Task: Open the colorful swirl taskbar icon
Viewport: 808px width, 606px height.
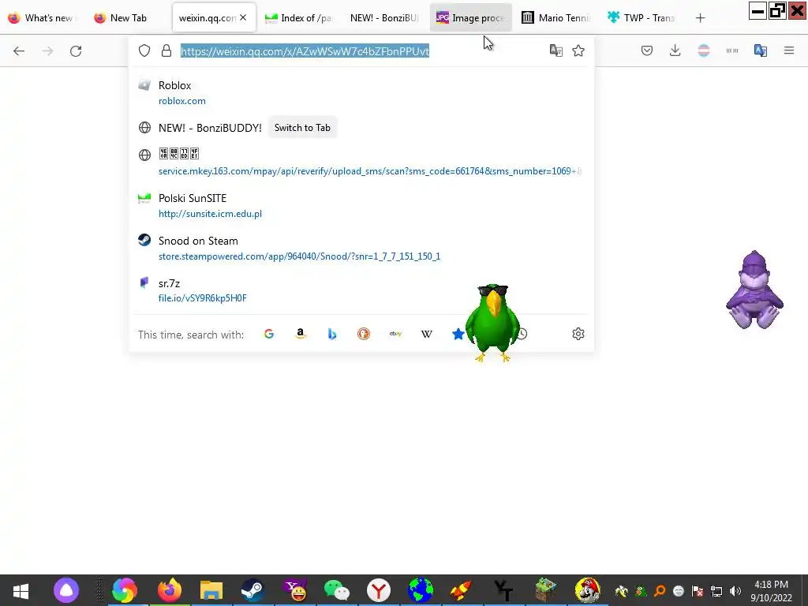Action: click(124, 590)
